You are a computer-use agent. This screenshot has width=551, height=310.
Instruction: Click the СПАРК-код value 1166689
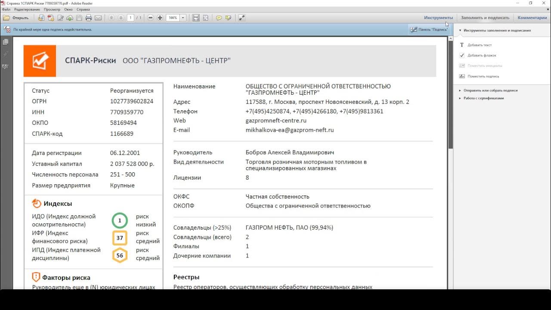(x=121, y=133)
